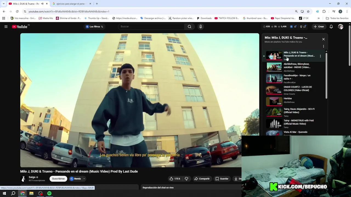Open options for Pensando en el dream playlist item
Image resolution: width=351 pixels, height=197 pixels.
[x=320, y=56]
